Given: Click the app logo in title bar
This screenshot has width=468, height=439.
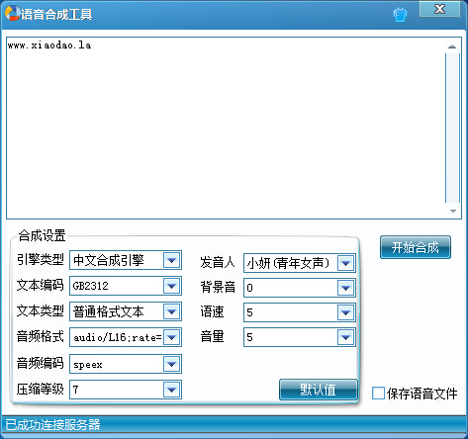Looking at the screenshot, I should tap(13, 13).
